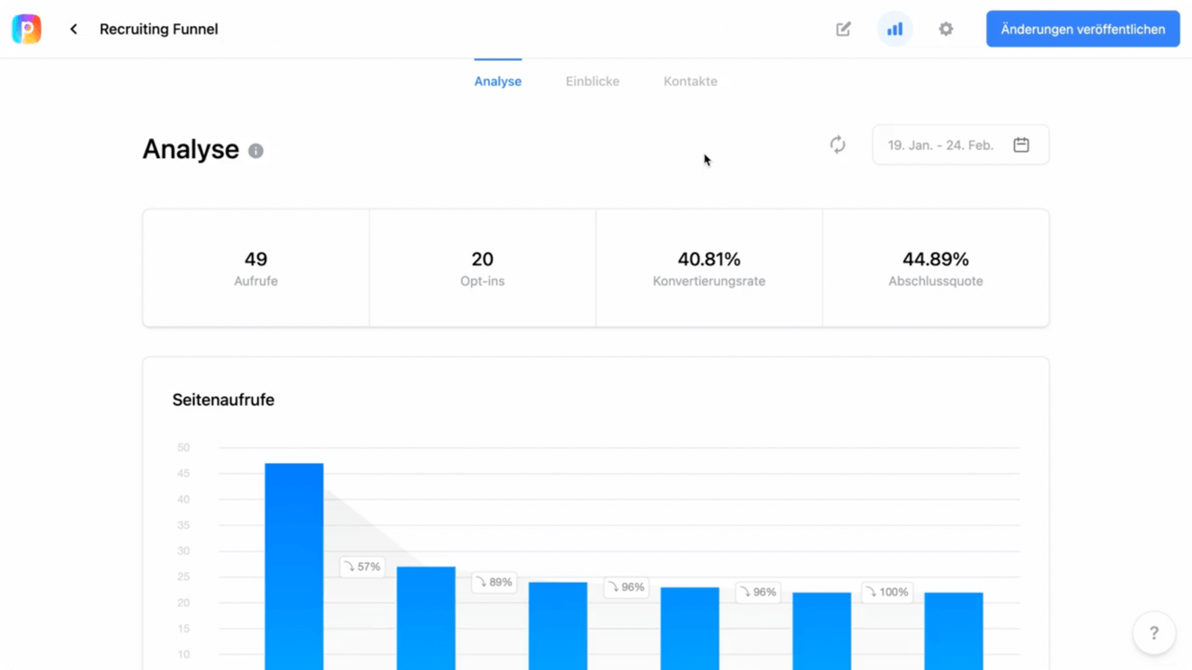1192x670 pixels.
Task: Select the analytics bar chart icon
Action: 894,29
